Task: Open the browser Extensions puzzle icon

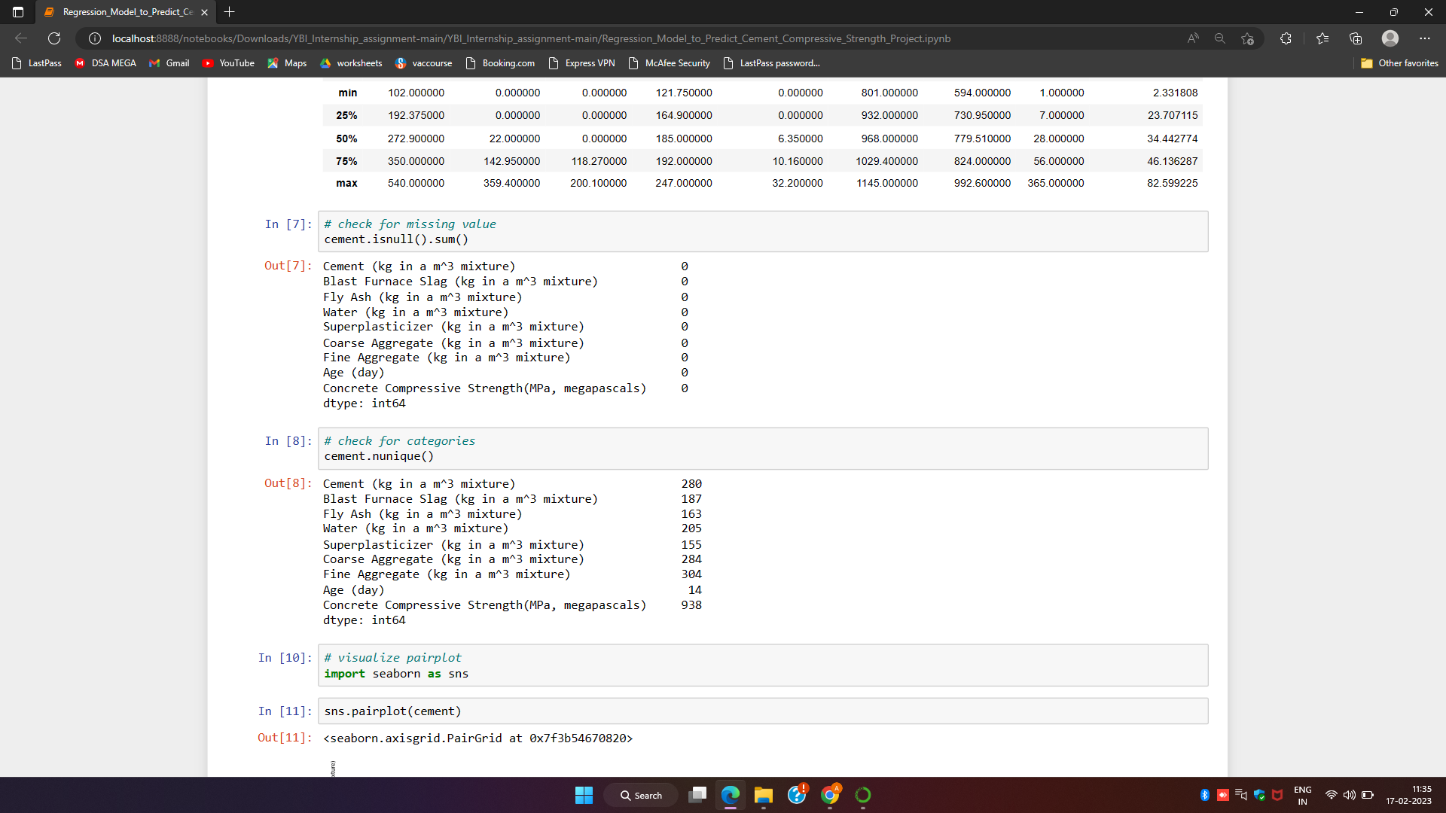Action: pos(1286,38)
